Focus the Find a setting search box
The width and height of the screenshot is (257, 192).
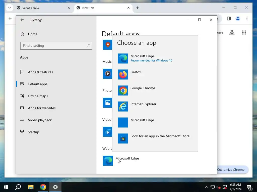pyautogui.click(x=56, y=46)
